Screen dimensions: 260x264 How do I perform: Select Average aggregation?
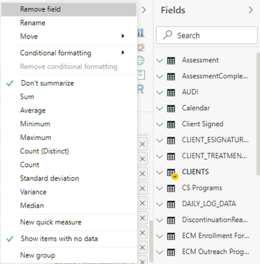[x=69, y=110]
